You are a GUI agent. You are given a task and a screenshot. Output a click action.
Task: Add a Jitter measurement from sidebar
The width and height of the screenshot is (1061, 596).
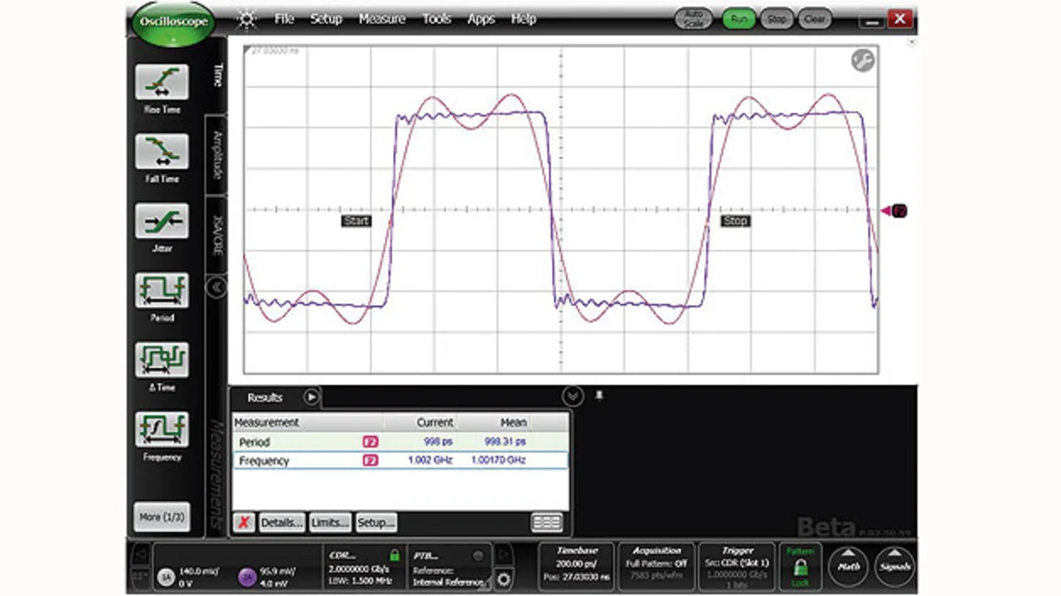click(162, 222)
